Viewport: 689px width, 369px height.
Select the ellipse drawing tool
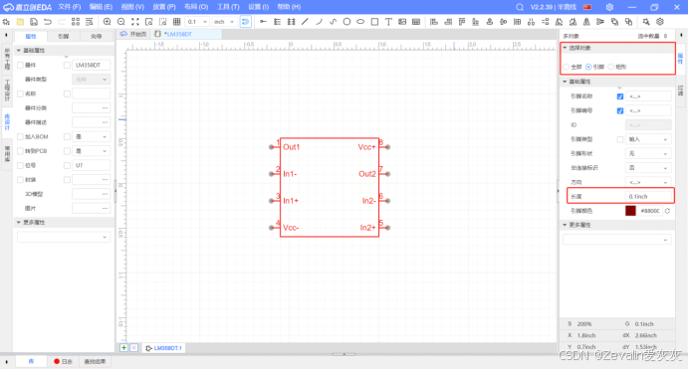click(360, 22)
